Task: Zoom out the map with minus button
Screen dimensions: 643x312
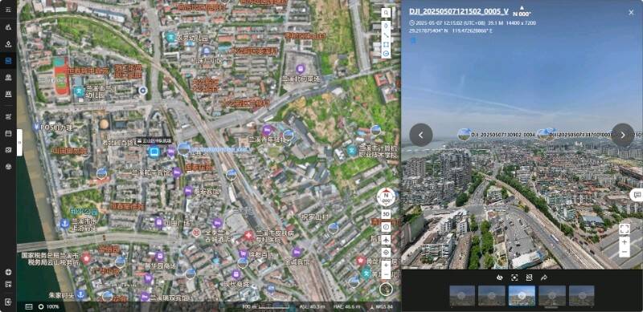Action: (x=386, y=274)
